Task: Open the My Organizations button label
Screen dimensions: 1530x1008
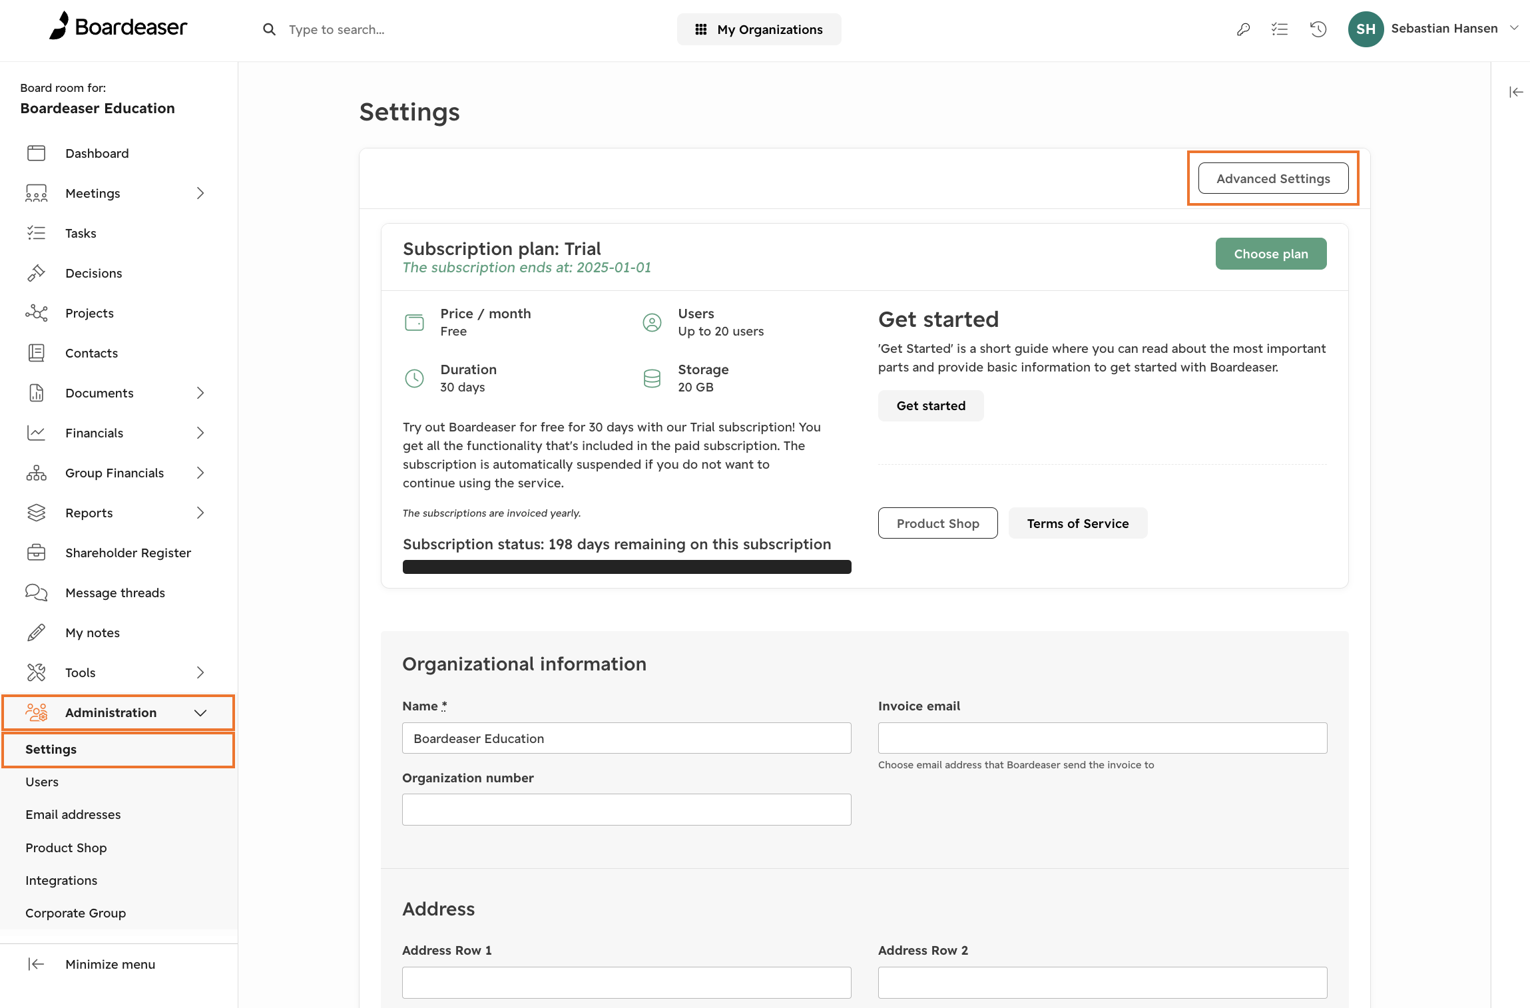Action: point(770,29)
